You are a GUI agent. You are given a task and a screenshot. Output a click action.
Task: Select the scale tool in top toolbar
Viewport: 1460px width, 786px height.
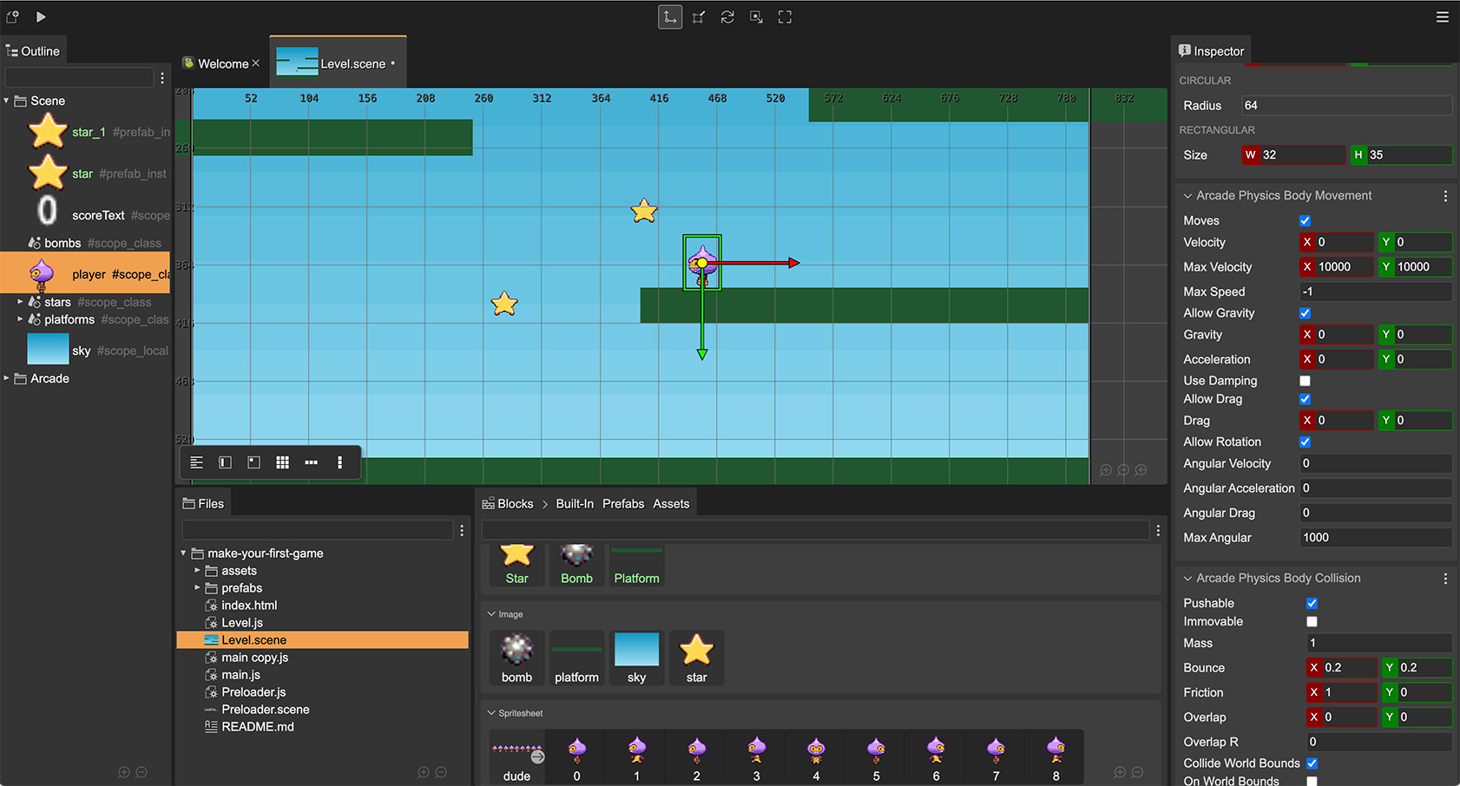pyautogui.click(x=699, y=17)
